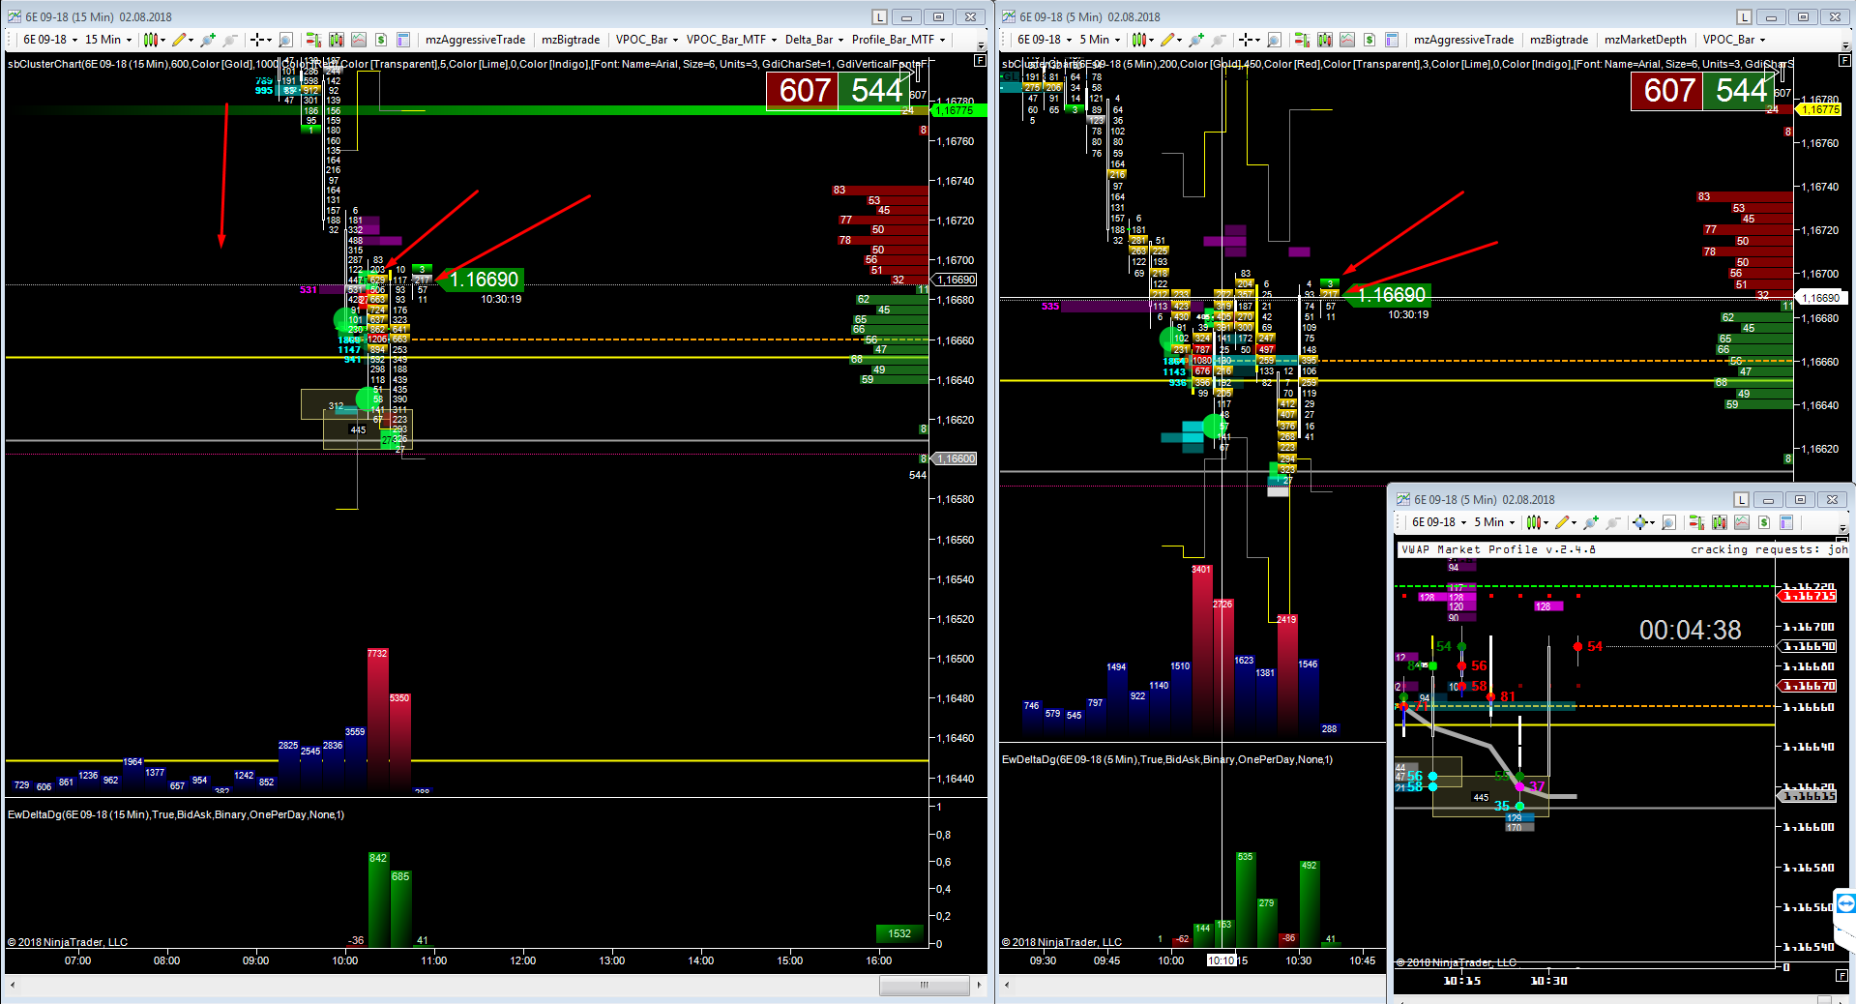Toggle link button L in 15 Min window

tap(879, 16)
